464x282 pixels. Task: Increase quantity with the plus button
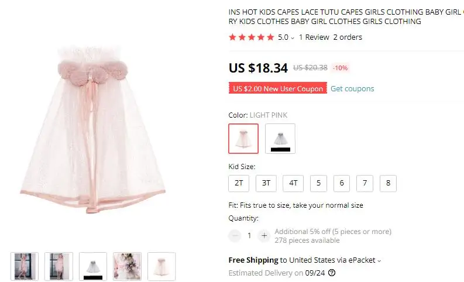coord(264,236)
